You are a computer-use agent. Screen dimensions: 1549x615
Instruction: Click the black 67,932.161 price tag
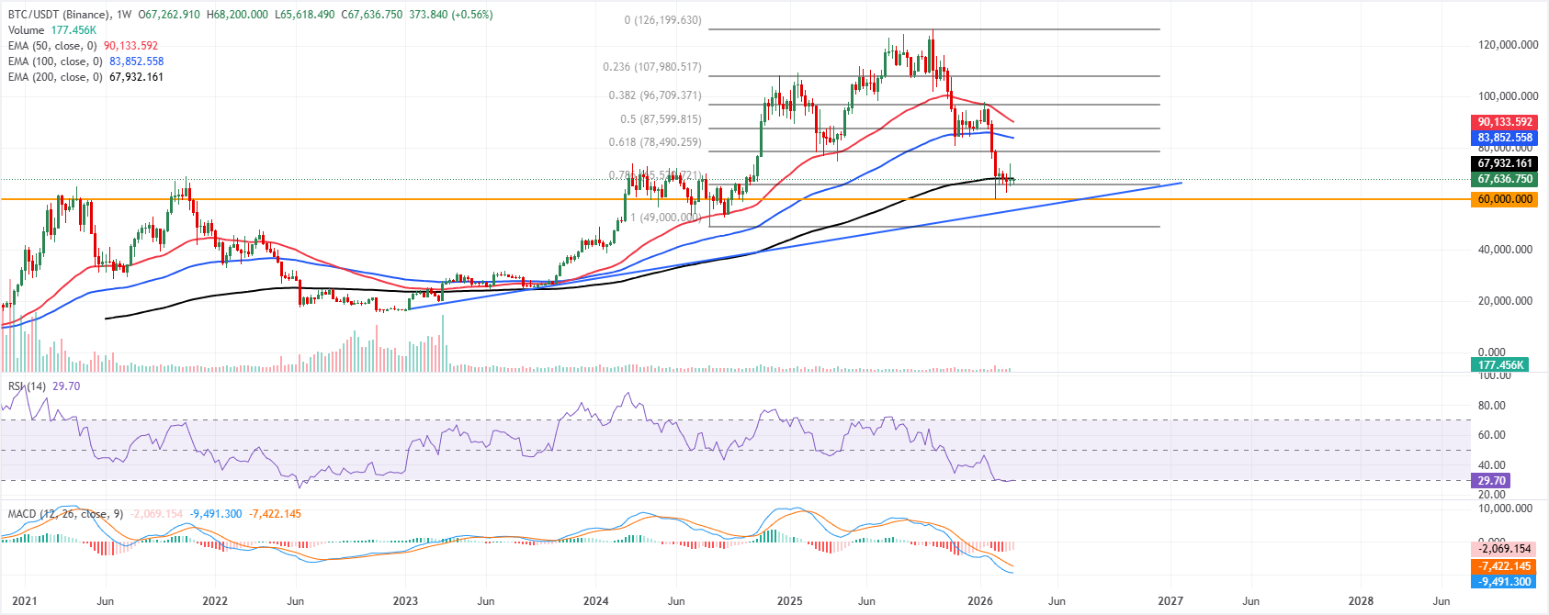tap(1504, 163)
